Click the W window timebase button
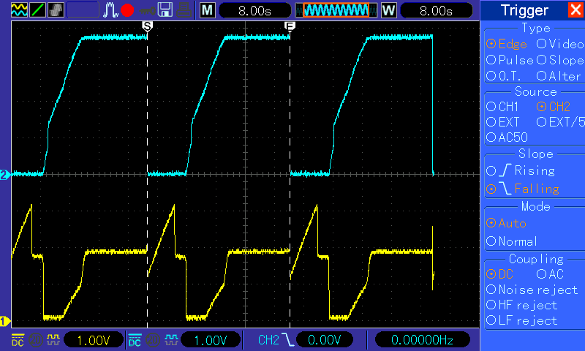585x351 pixels. coord(388,10)
